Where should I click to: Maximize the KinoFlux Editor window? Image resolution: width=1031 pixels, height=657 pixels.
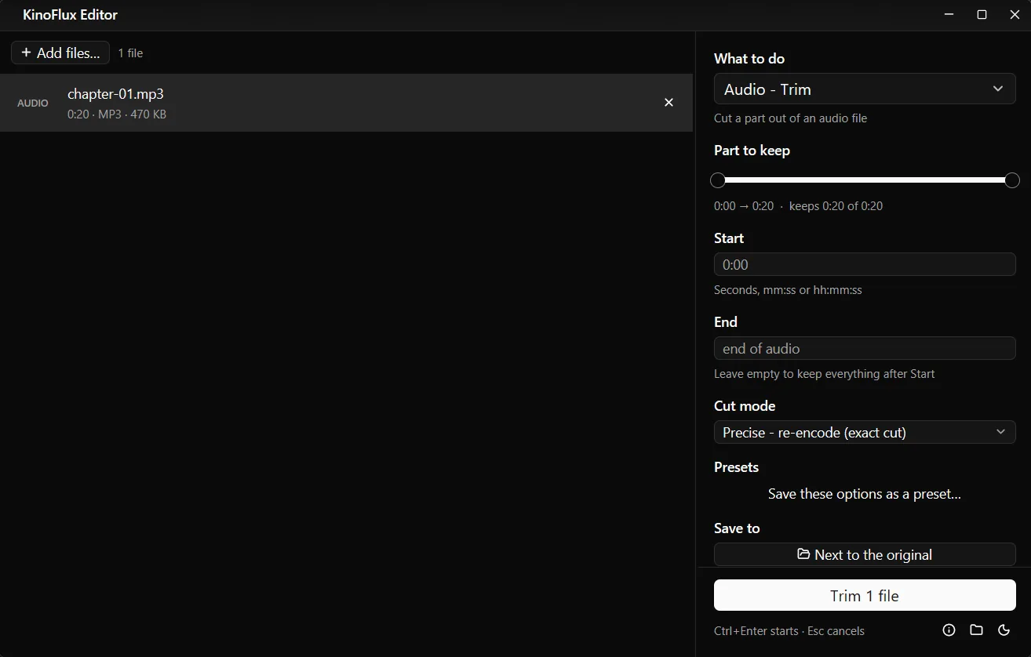point(982,15)
